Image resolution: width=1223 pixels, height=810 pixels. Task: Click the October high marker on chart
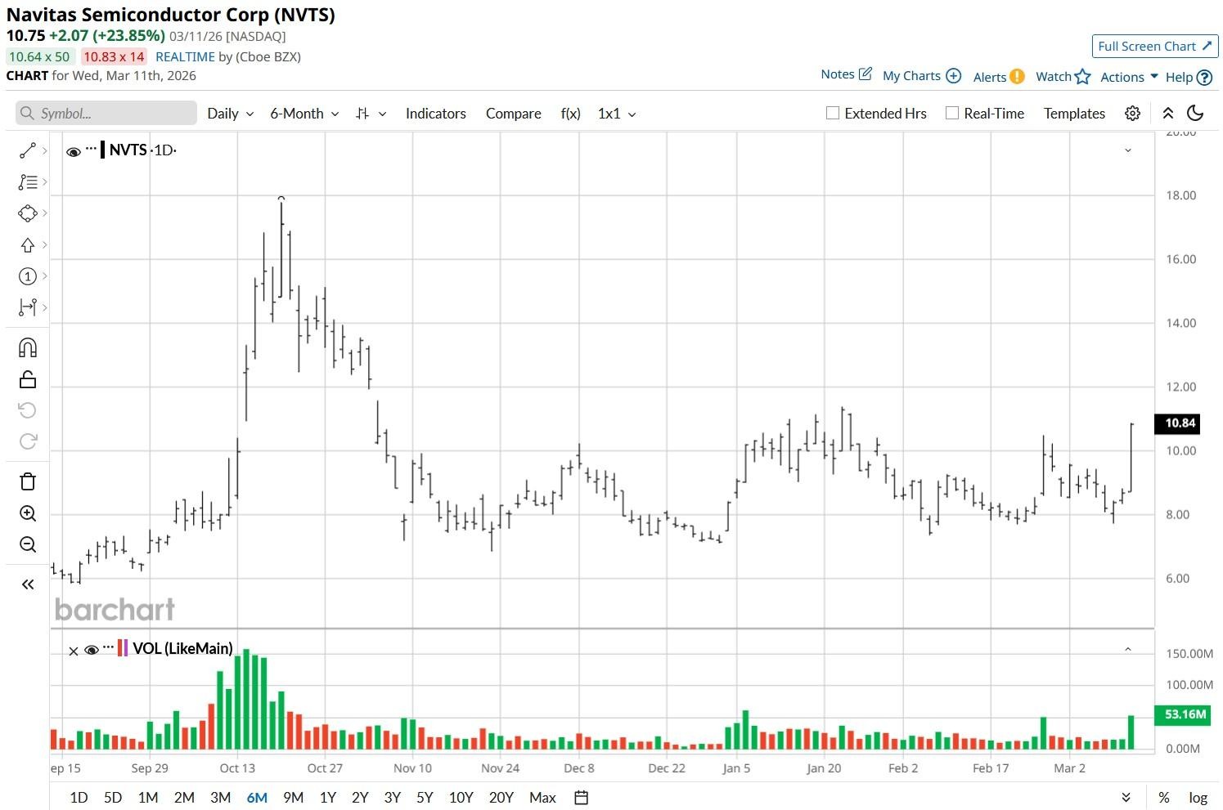[281, 198]
